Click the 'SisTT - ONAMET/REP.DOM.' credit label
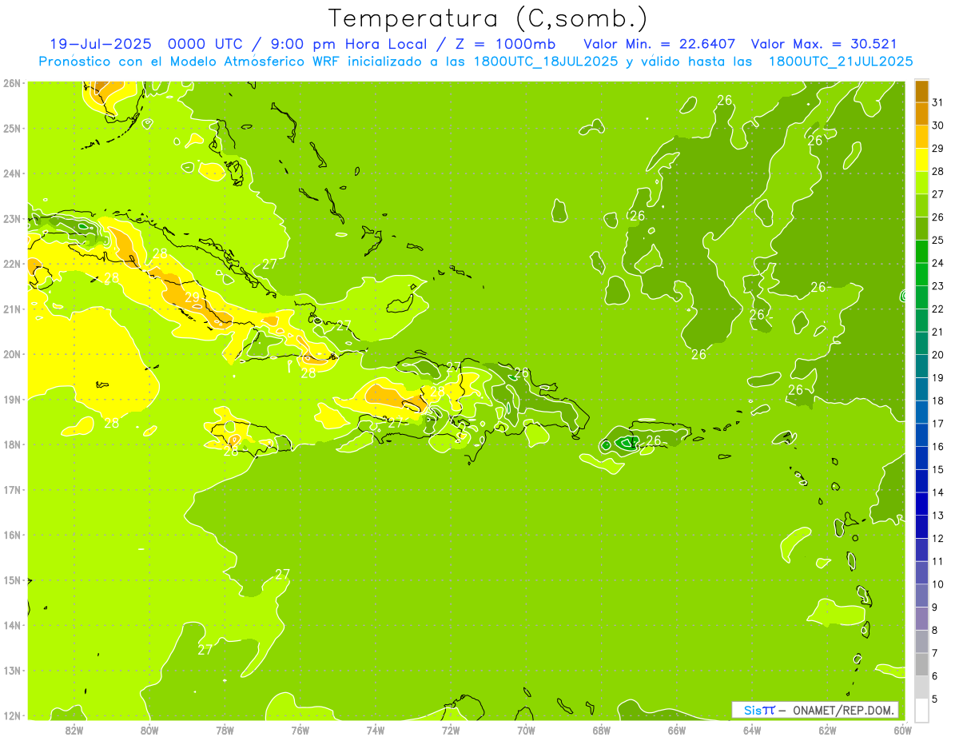Viewport: 959px width, 741px height. (x=815, y=710)
